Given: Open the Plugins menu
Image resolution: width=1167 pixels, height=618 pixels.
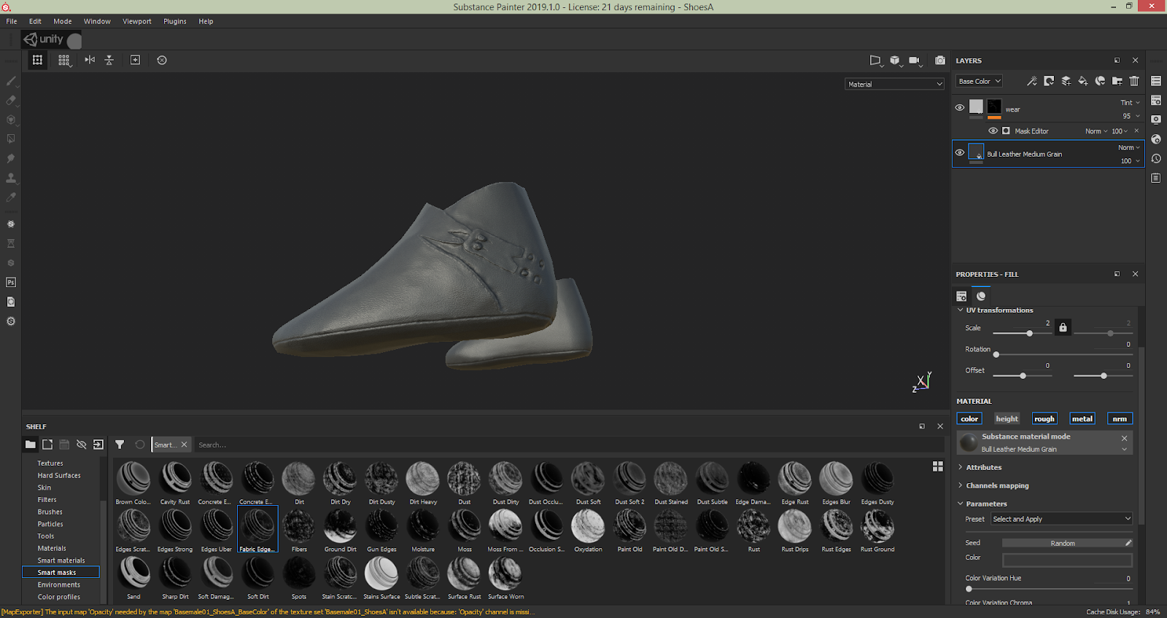Looking at the screenshot, I should click(174, 21).
